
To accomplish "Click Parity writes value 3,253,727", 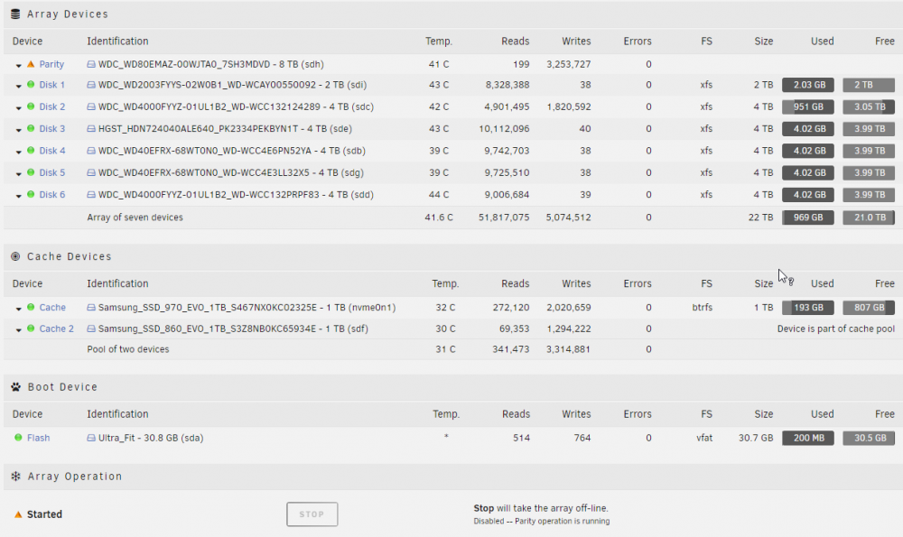I will click(x=568, y=64).
